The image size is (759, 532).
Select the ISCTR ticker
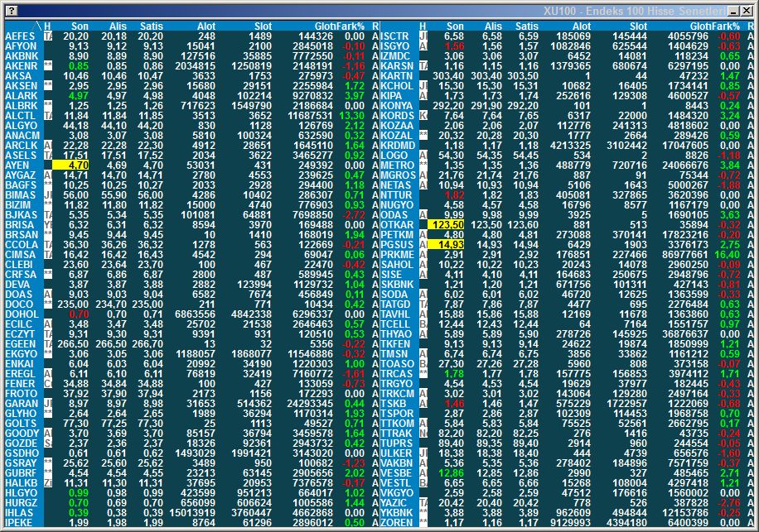pyautogui.click(x=394, y=36)
